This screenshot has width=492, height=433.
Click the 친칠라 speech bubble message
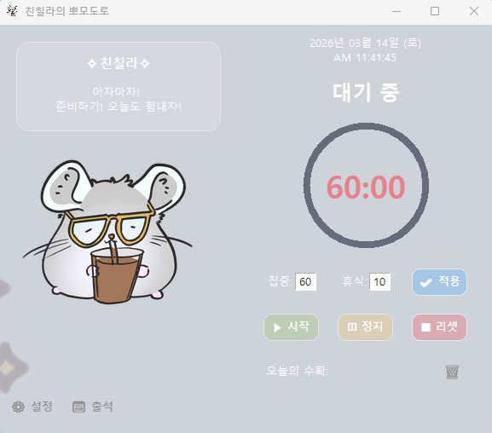tap(119, 86)
